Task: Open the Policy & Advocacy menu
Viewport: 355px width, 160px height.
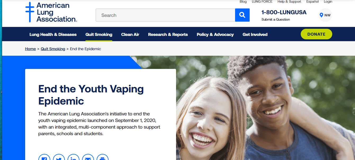Action: tap(215, 34)
